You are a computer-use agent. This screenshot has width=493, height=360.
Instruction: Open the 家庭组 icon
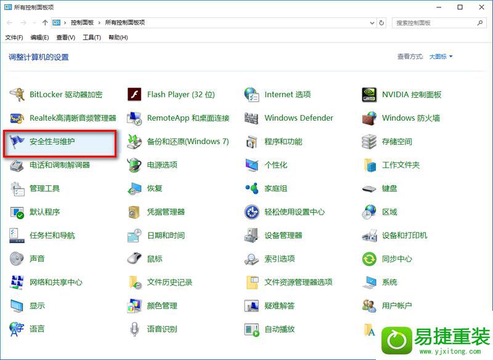tap(251, 188)
